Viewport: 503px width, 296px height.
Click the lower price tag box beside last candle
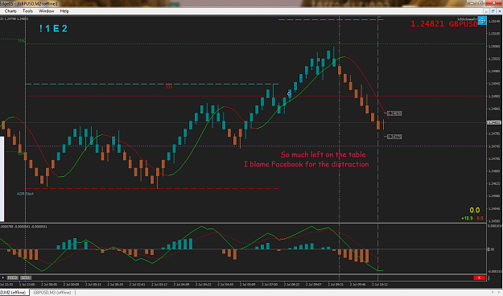point(394,137)
